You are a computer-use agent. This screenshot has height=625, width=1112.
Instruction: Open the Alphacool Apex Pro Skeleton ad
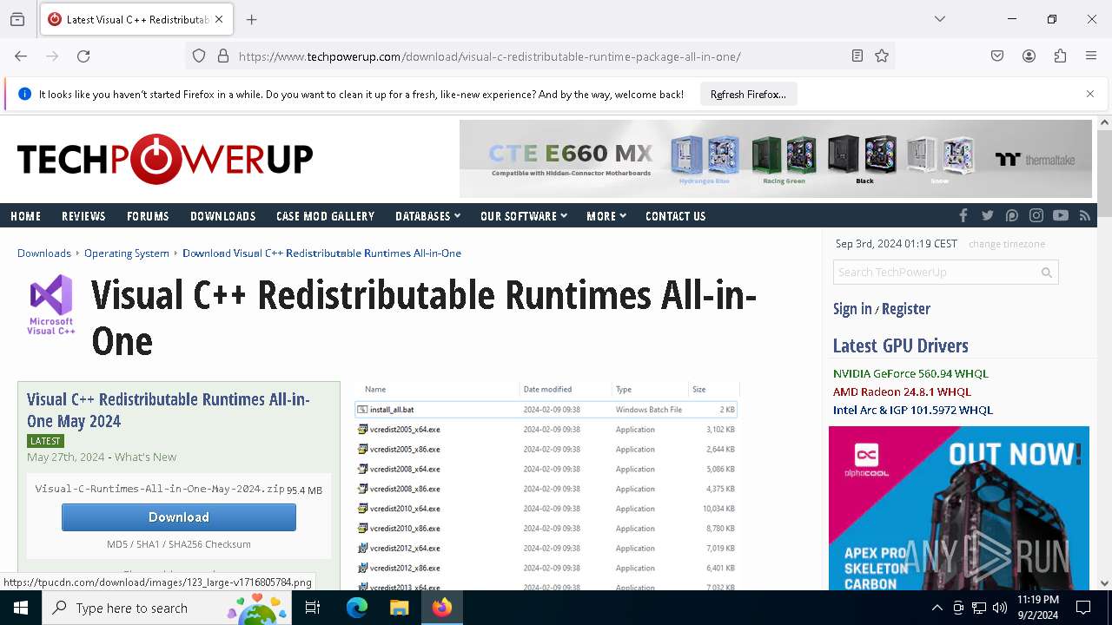pos(959,508)
